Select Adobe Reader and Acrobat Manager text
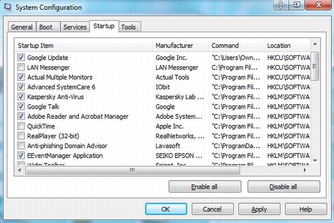Screen dimensions: 334x223 (78, 116)
